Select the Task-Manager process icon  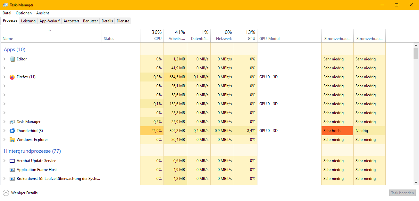[x=12, y=122]
